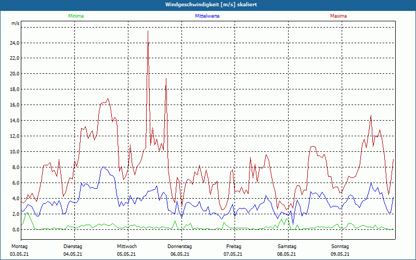The width and height of the screenshot is (416, 260).
Task: Click the 14,0 y-axis value
Action: pyautogui.click(x=15, y=121)
